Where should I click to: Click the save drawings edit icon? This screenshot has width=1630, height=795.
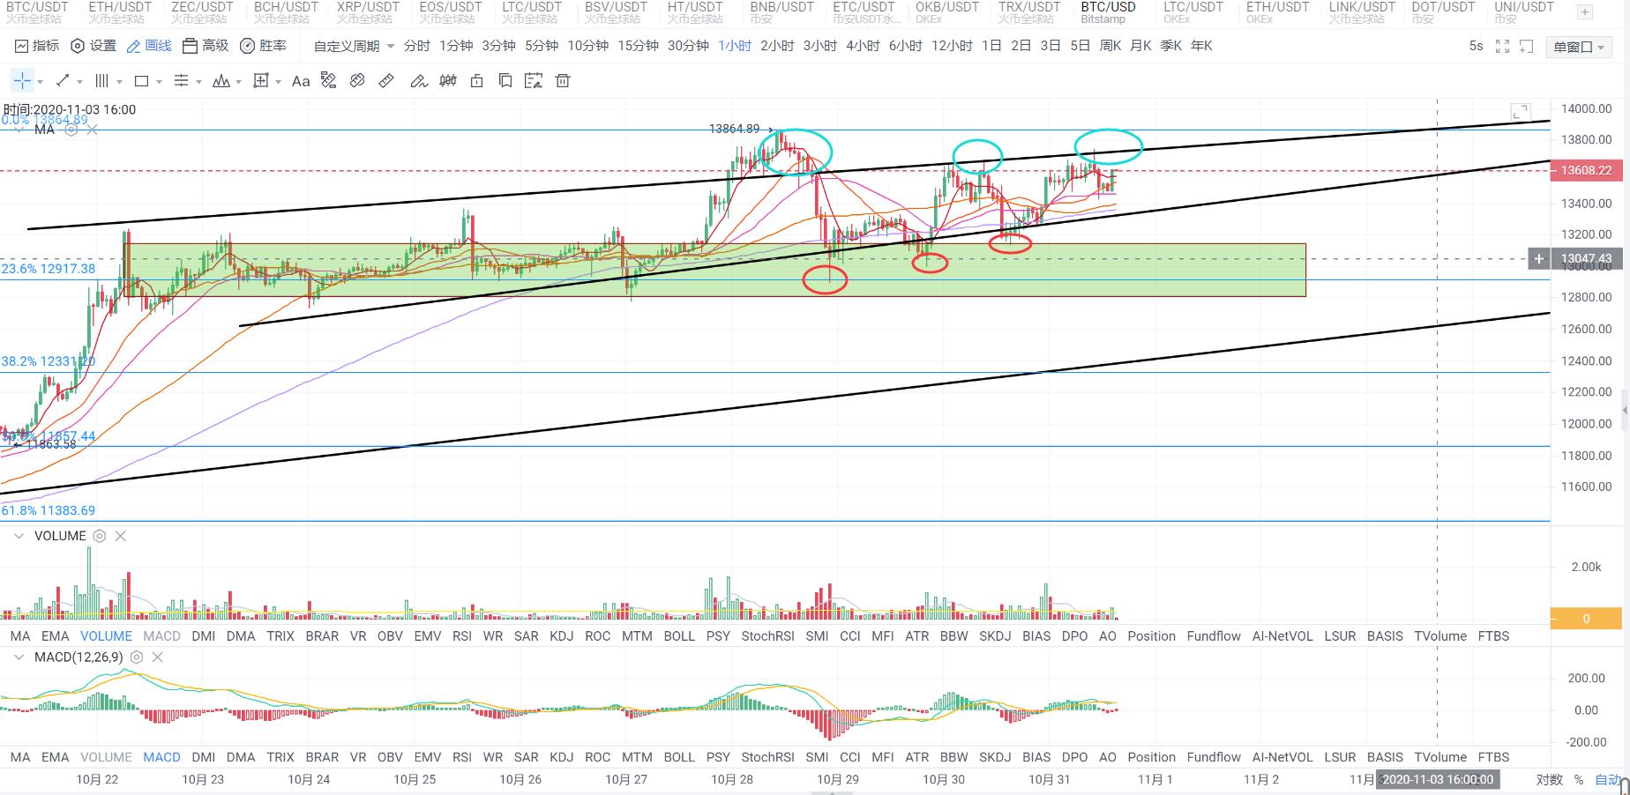pyautogui.click(x=533, y=81)
